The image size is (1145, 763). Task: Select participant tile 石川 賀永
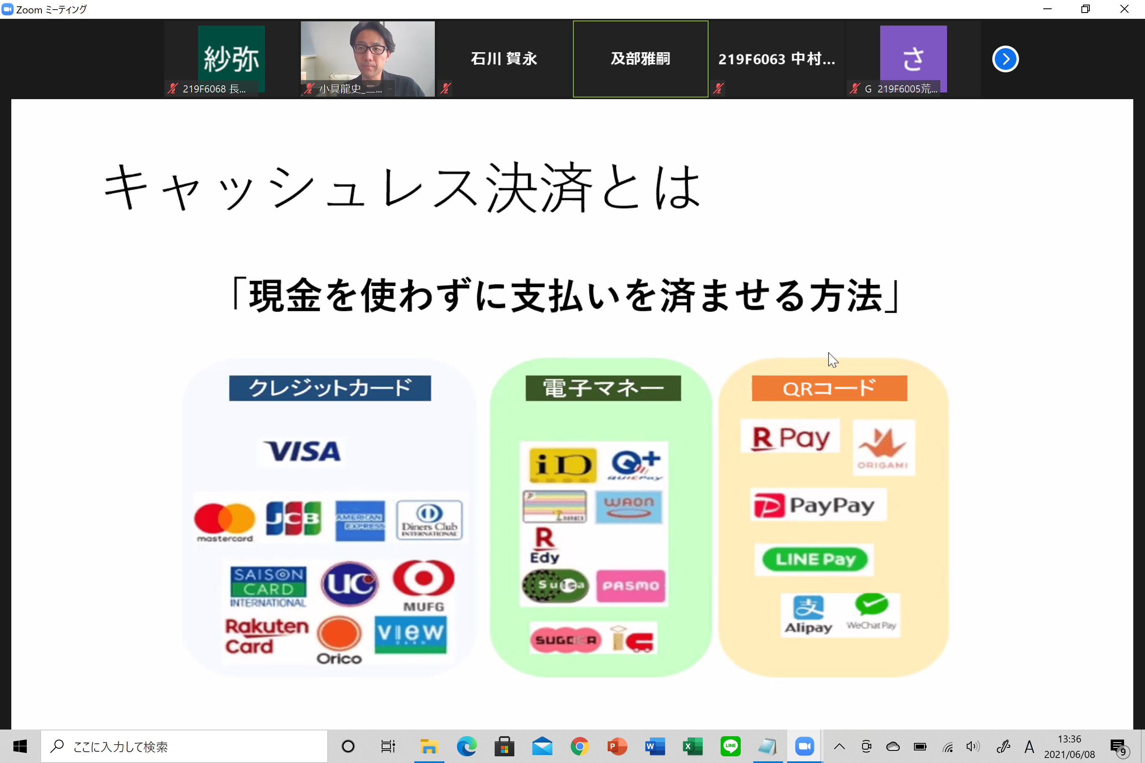[x=504, y=59]
